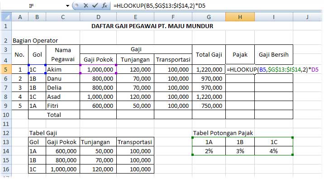
Task: Select row 16 header
Action: [x=6, y=169]
